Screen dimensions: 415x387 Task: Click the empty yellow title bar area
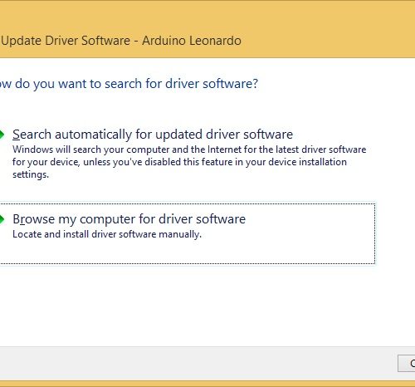pyautogui.click(x=326, y=27)
